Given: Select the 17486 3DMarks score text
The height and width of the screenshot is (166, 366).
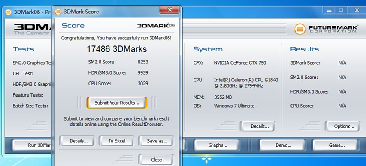Looking at the screenshot, I should tap(117, 49).
